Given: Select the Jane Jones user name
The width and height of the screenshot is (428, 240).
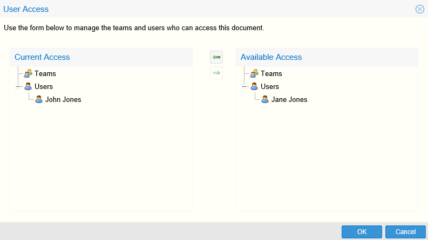Looking at the screenshot, I should tap(289, 99).
